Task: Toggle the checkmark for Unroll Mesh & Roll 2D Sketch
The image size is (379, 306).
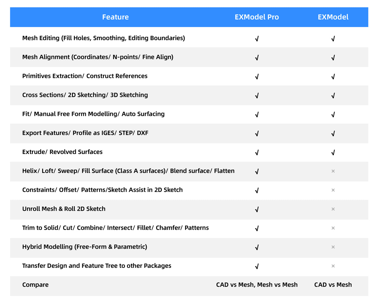Action: tap(257, 209)
